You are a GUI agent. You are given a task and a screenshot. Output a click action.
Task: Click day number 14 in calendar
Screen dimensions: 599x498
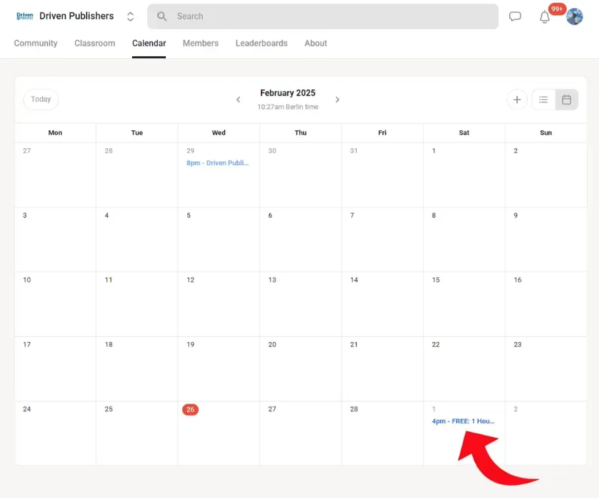point(354,280)
